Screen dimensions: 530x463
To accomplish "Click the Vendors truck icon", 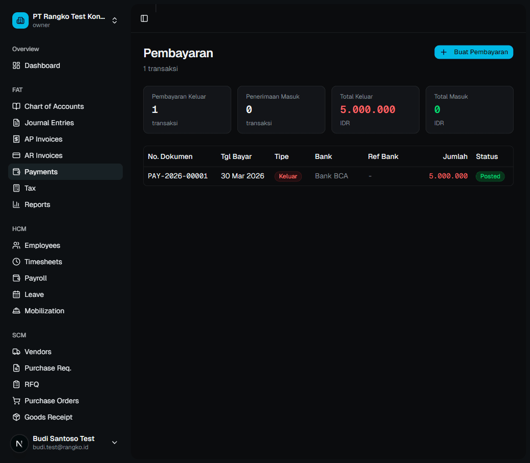I will tap(16, 352).
